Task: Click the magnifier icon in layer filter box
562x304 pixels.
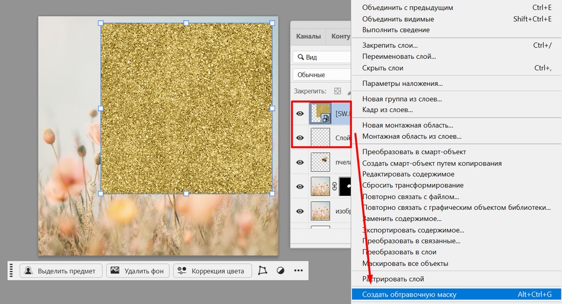Action: [x=301, y=57]
